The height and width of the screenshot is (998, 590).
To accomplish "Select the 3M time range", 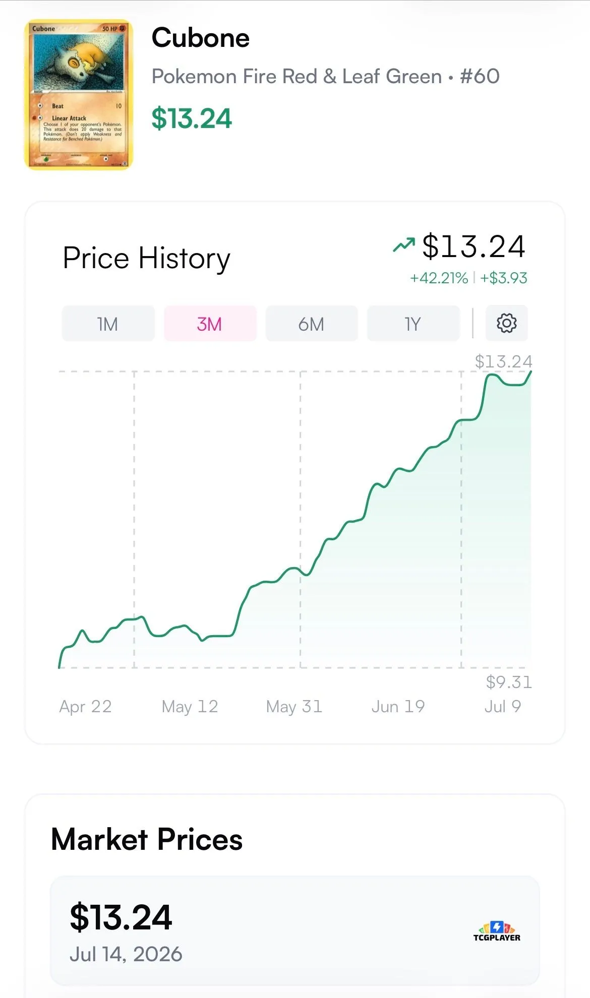I will [210, 324].
